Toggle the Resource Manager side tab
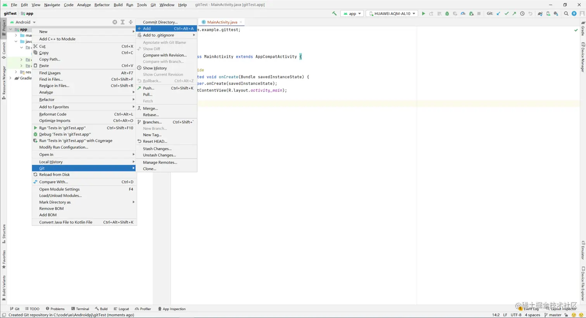Image resolution: width=586 pixels, height=318 pixels. [x=4, y=82]
